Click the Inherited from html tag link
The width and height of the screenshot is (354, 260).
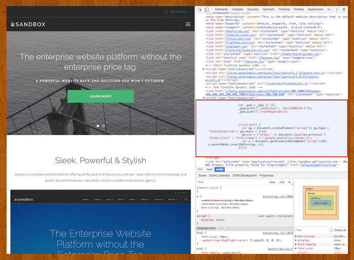[221, 228]
